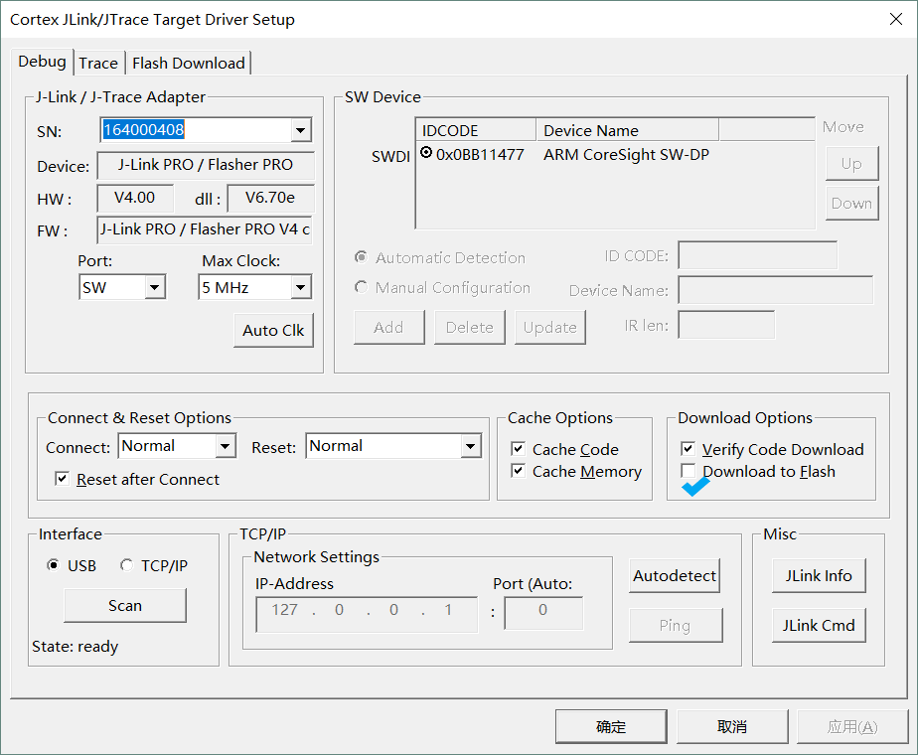
Task: Cancel with the 取消 button
Action: tap(732, 726)
